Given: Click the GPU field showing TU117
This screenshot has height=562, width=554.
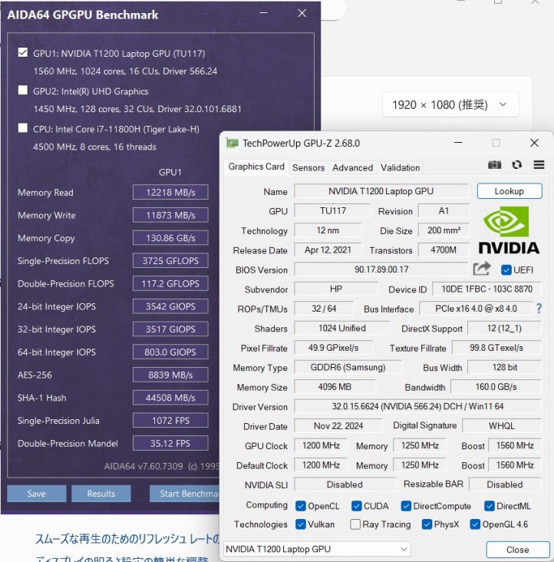Looking at the screenshot, I should pyautogui.click(x=332, y=210).
